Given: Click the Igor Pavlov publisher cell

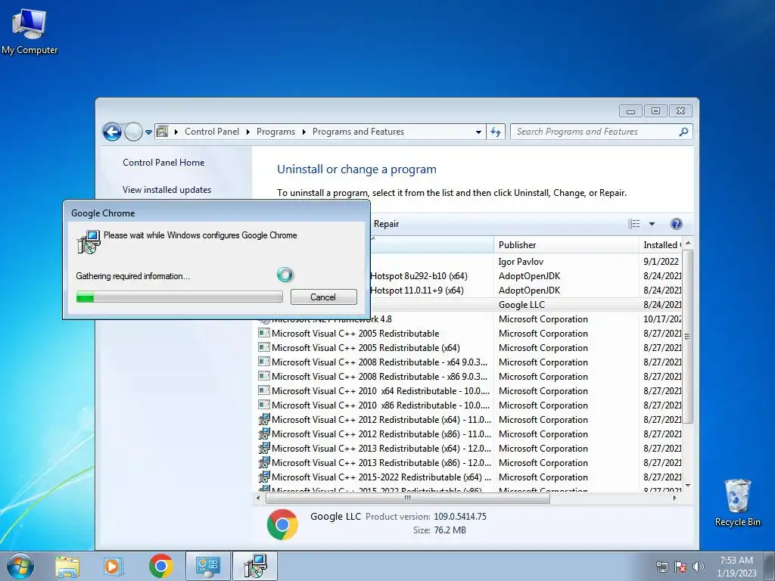Looking at the screenshot, I should pyautogui.click(x=521, y=261).
